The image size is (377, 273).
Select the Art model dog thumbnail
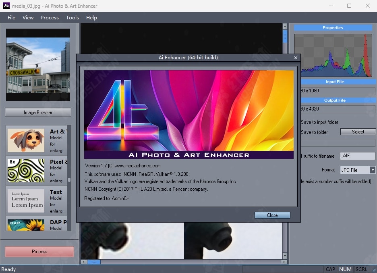point(26,140)
